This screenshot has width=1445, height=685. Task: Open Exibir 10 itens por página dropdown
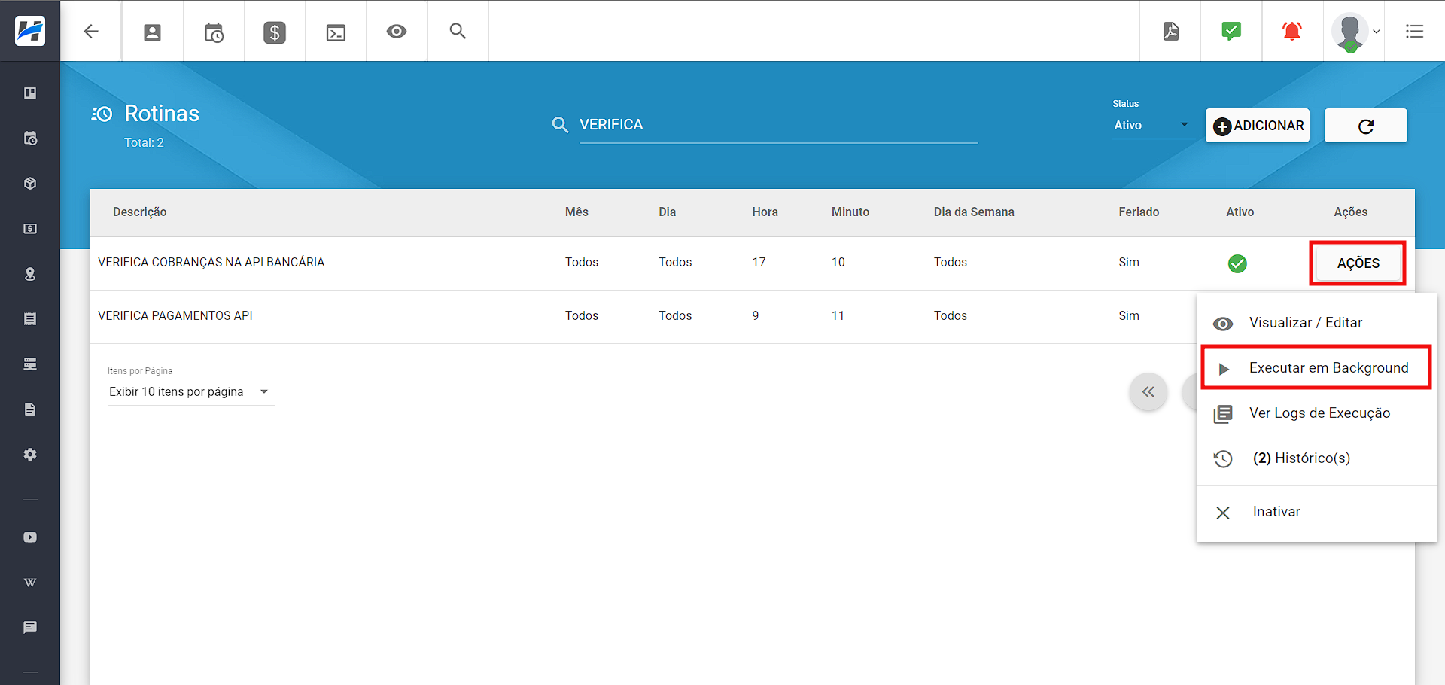tap(191, 392)
